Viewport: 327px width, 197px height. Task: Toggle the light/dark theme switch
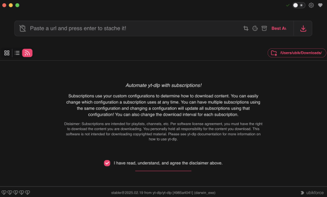coord(299,5)
